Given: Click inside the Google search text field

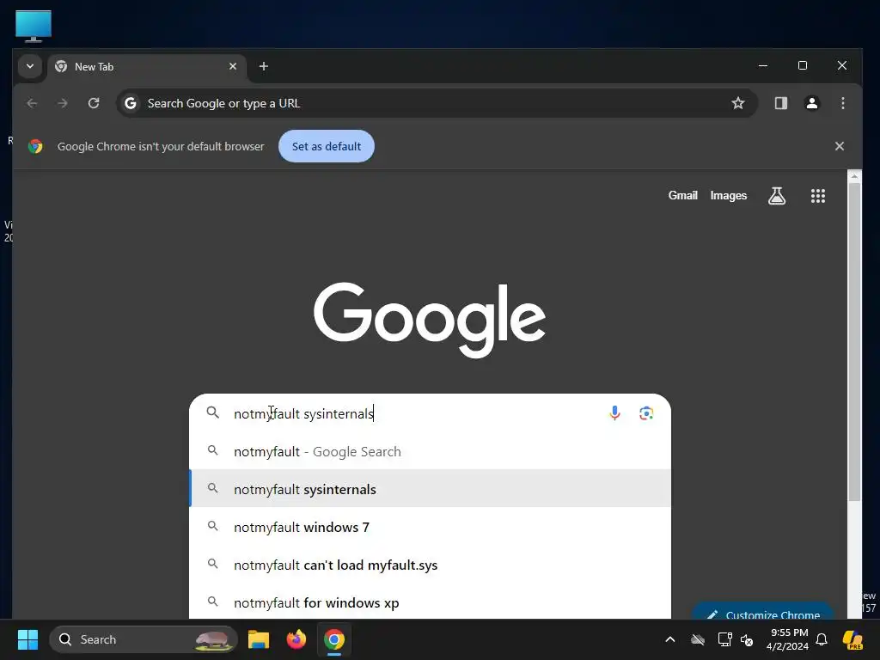Looking at the screenshot, I should click(415, 413).
